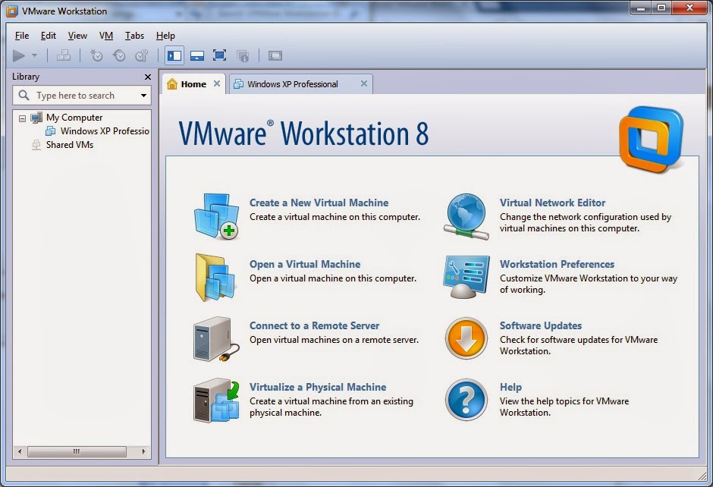Screen dimensions: 713x487
Task: Maximize the VMware Workstation window
Action: tap(661, 8)
